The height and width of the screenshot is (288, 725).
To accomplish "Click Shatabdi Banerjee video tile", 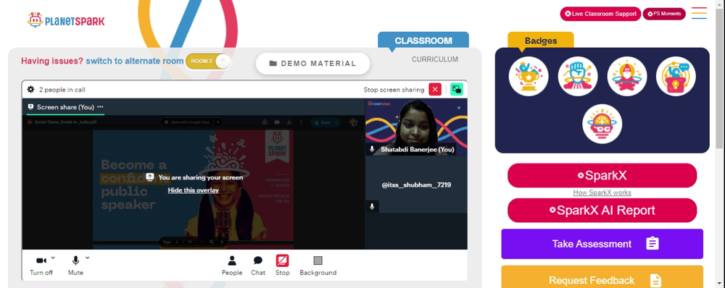I will pos(416,127).
